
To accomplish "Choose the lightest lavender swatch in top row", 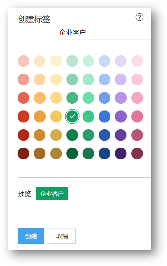I will coord(120,61).
